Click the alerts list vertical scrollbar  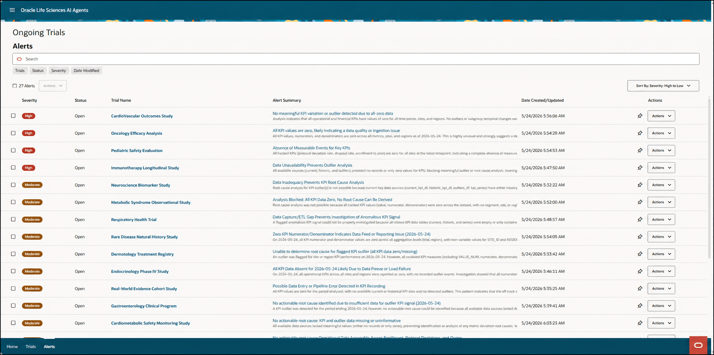709,179
